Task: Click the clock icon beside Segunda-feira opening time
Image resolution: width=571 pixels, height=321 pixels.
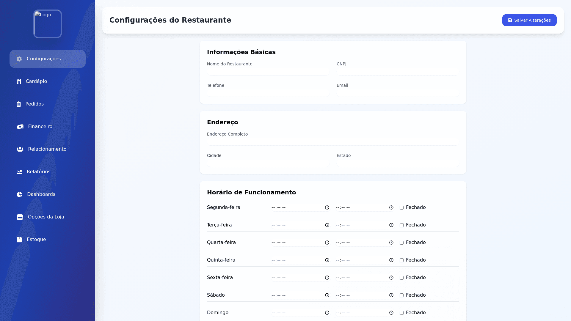Action: 327,207
